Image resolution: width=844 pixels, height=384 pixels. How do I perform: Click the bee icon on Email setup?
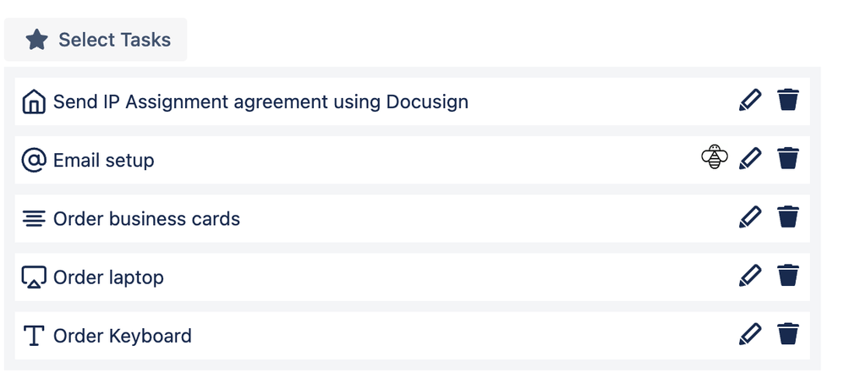[715, 157]
